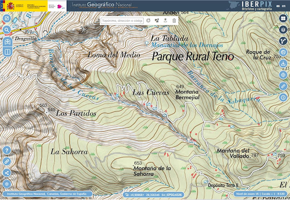Click the reverse geocoding globe-pin icon
This screenshot has height=200, width=290.
[x=148, y=20]
